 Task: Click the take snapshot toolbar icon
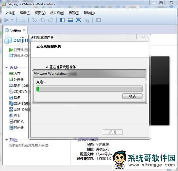(34, 20)
